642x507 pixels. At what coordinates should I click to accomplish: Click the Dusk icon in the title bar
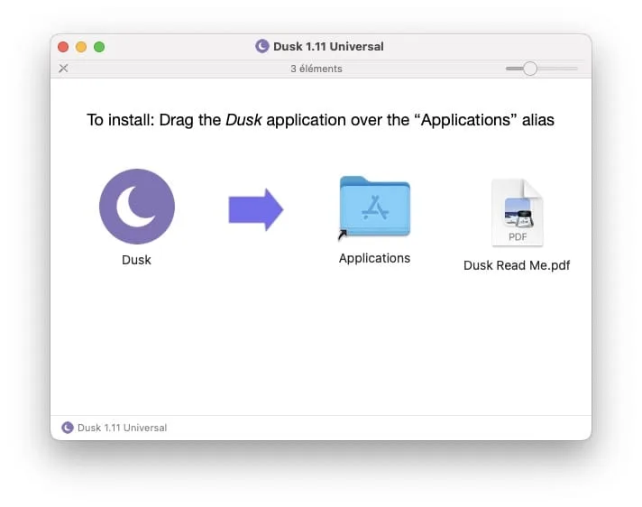262,46
